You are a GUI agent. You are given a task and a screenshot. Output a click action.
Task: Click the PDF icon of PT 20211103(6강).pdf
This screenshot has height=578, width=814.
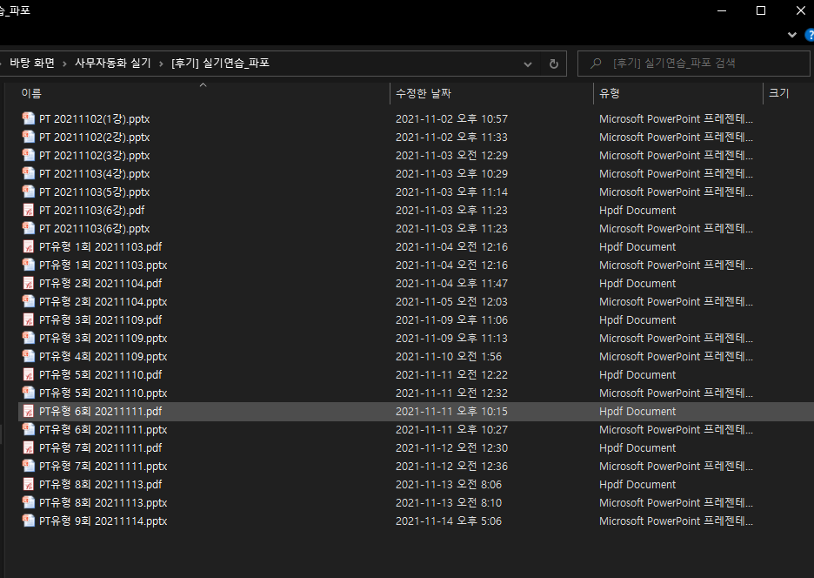pyautogui.click(x=29, y=211)
